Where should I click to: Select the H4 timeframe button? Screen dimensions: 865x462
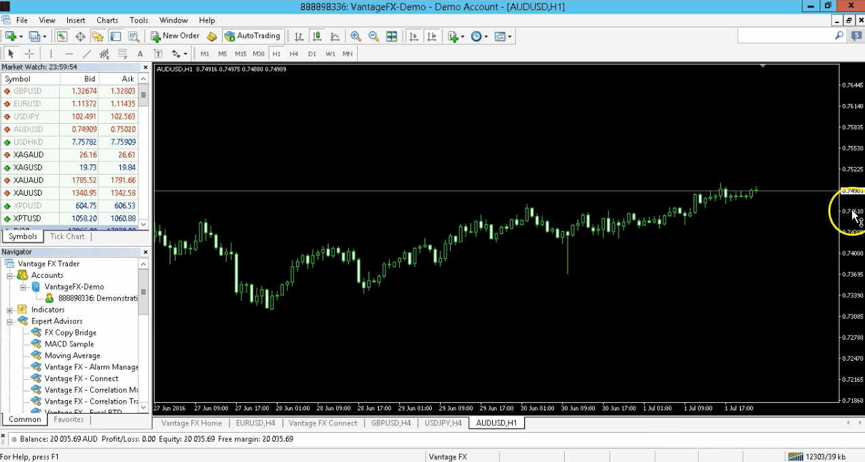294,54
